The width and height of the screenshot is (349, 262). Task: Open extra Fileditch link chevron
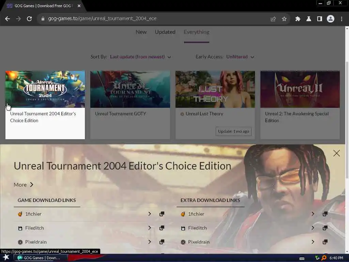coord(313,228)
